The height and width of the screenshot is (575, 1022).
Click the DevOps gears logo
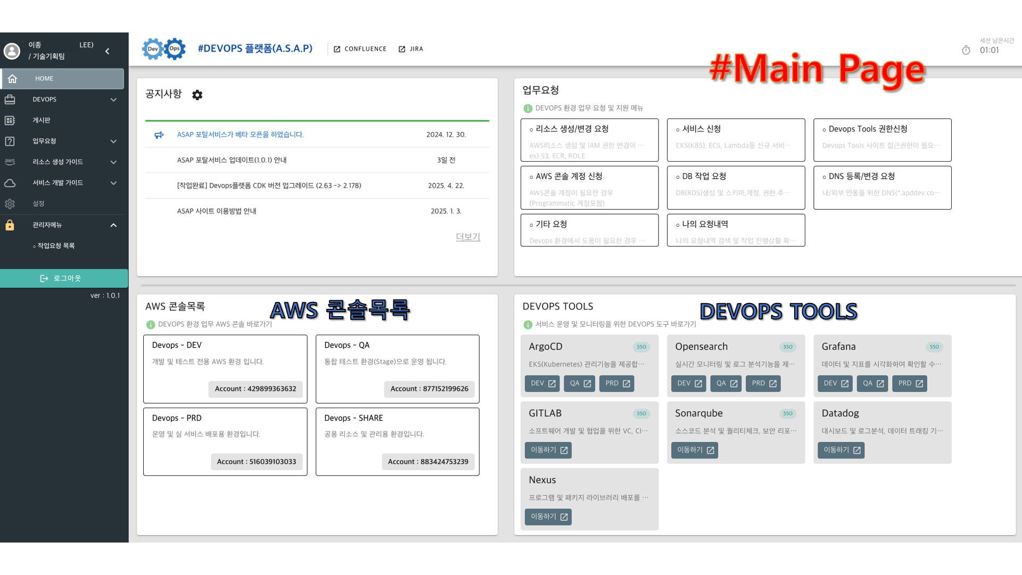(164, 49)
